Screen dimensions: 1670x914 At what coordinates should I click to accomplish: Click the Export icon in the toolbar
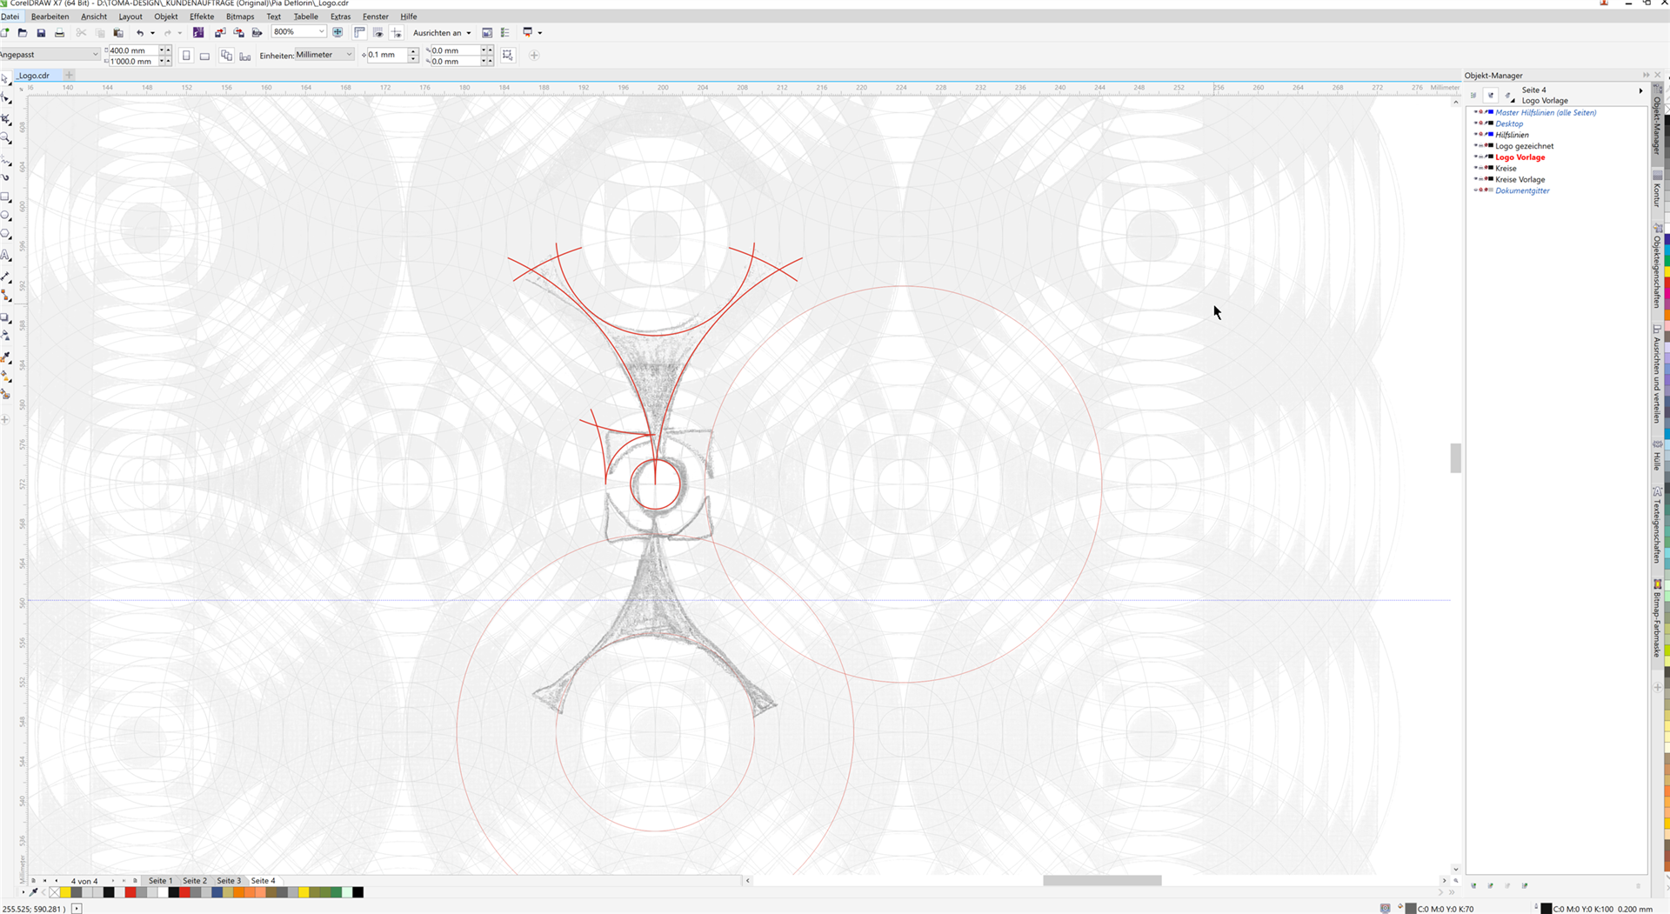click(238, 33)
